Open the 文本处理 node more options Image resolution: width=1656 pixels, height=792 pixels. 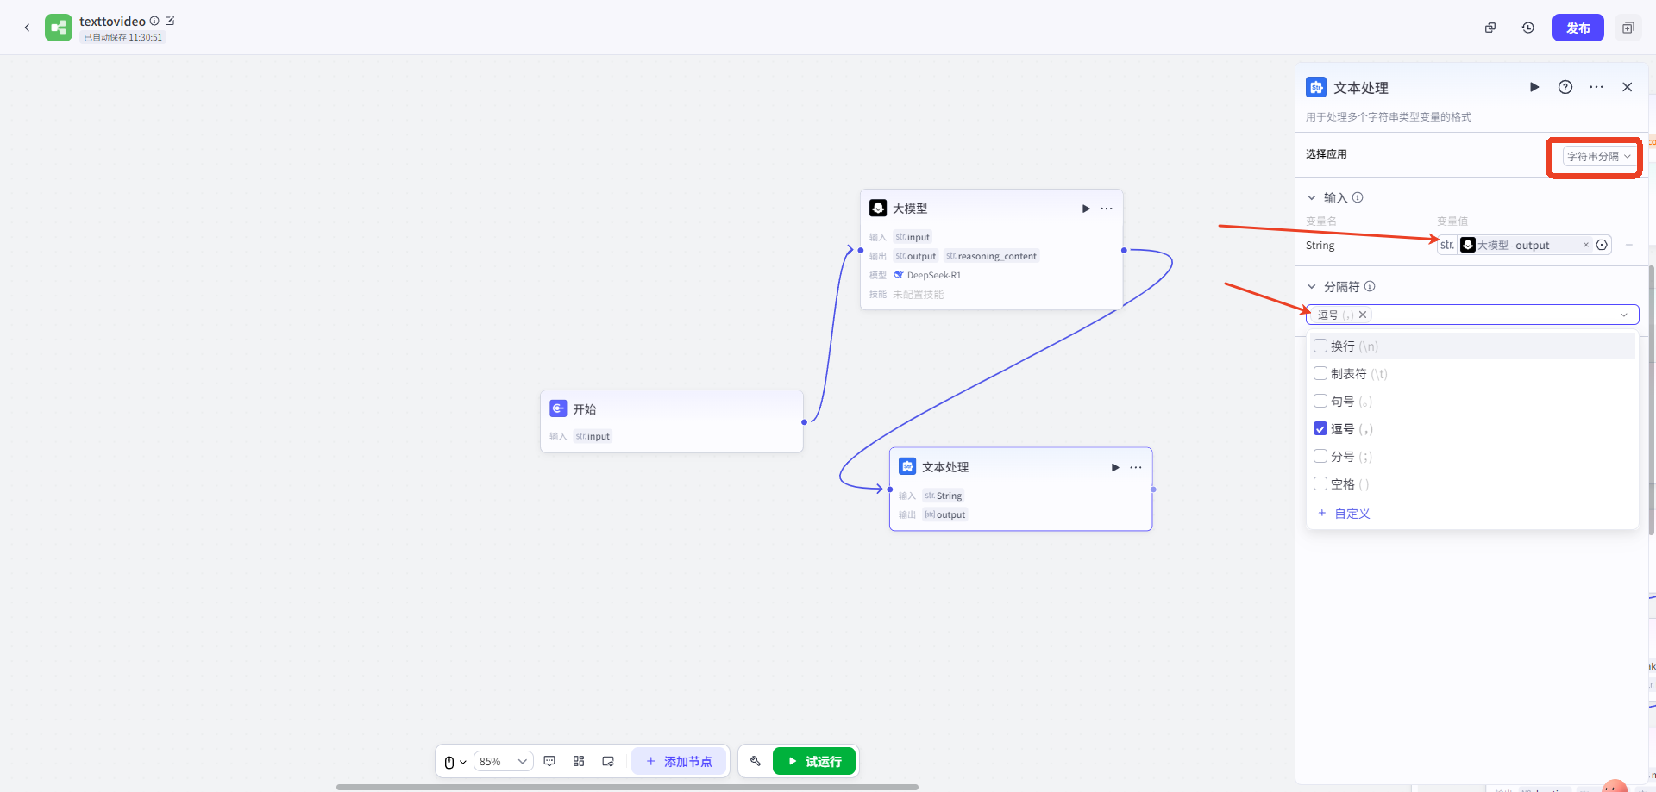1136,467
